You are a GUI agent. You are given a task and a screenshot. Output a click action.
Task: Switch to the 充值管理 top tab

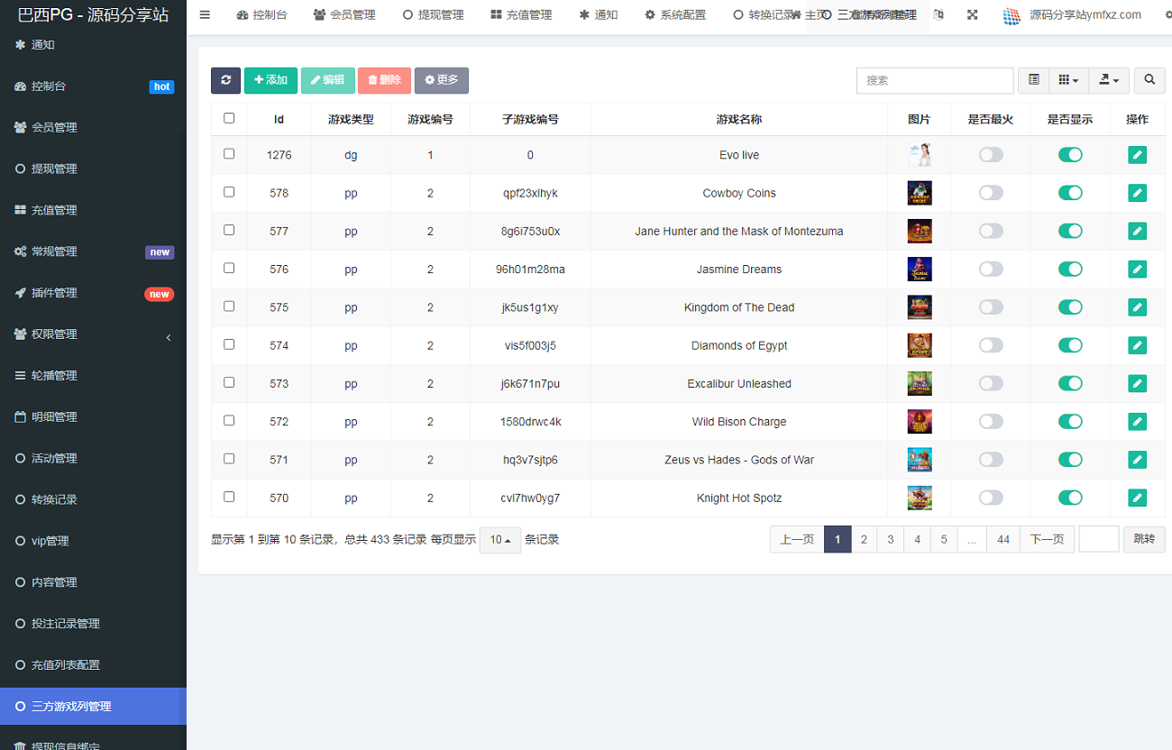pyautogui.click(x=521, y=15)
